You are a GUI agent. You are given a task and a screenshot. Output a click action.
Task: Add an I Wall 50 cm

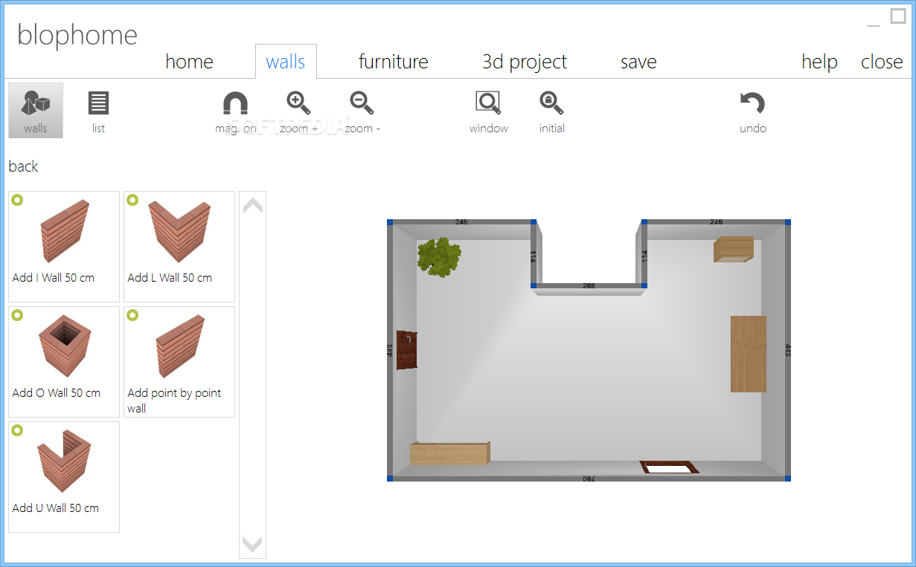tap(64, 247)
